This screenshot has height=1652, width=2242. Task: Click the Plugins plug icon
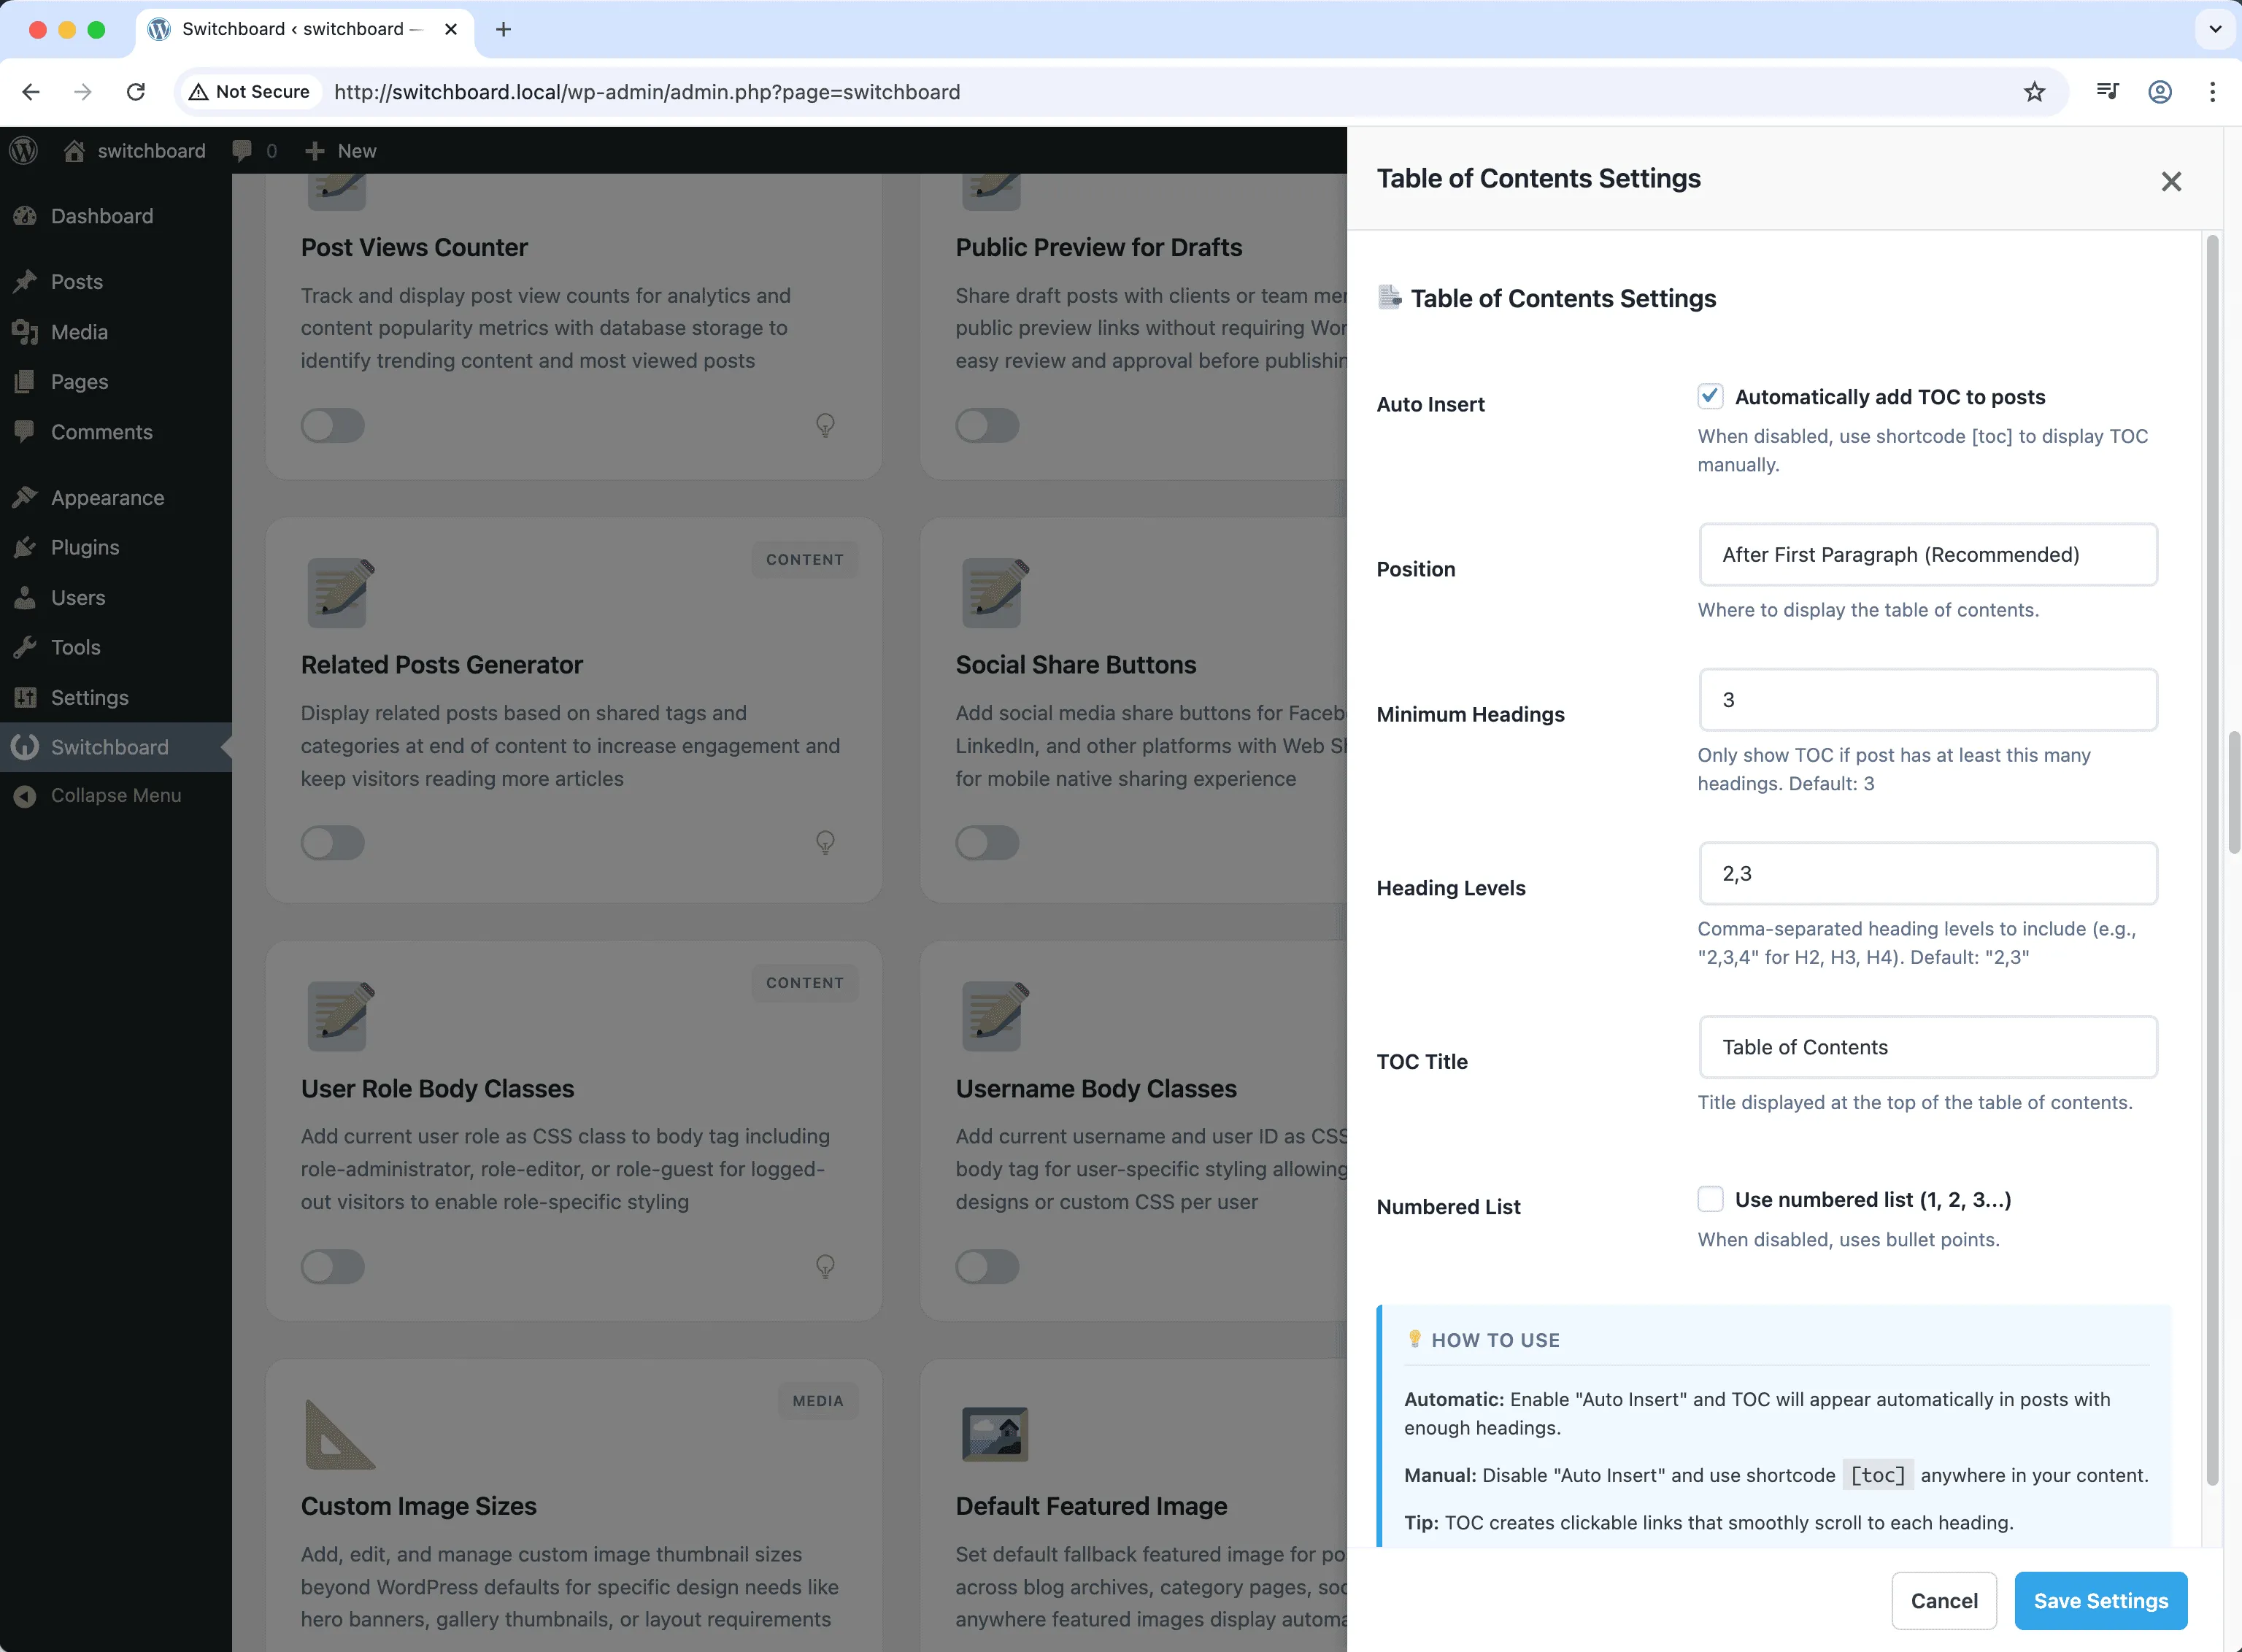[x=26, y=547]
